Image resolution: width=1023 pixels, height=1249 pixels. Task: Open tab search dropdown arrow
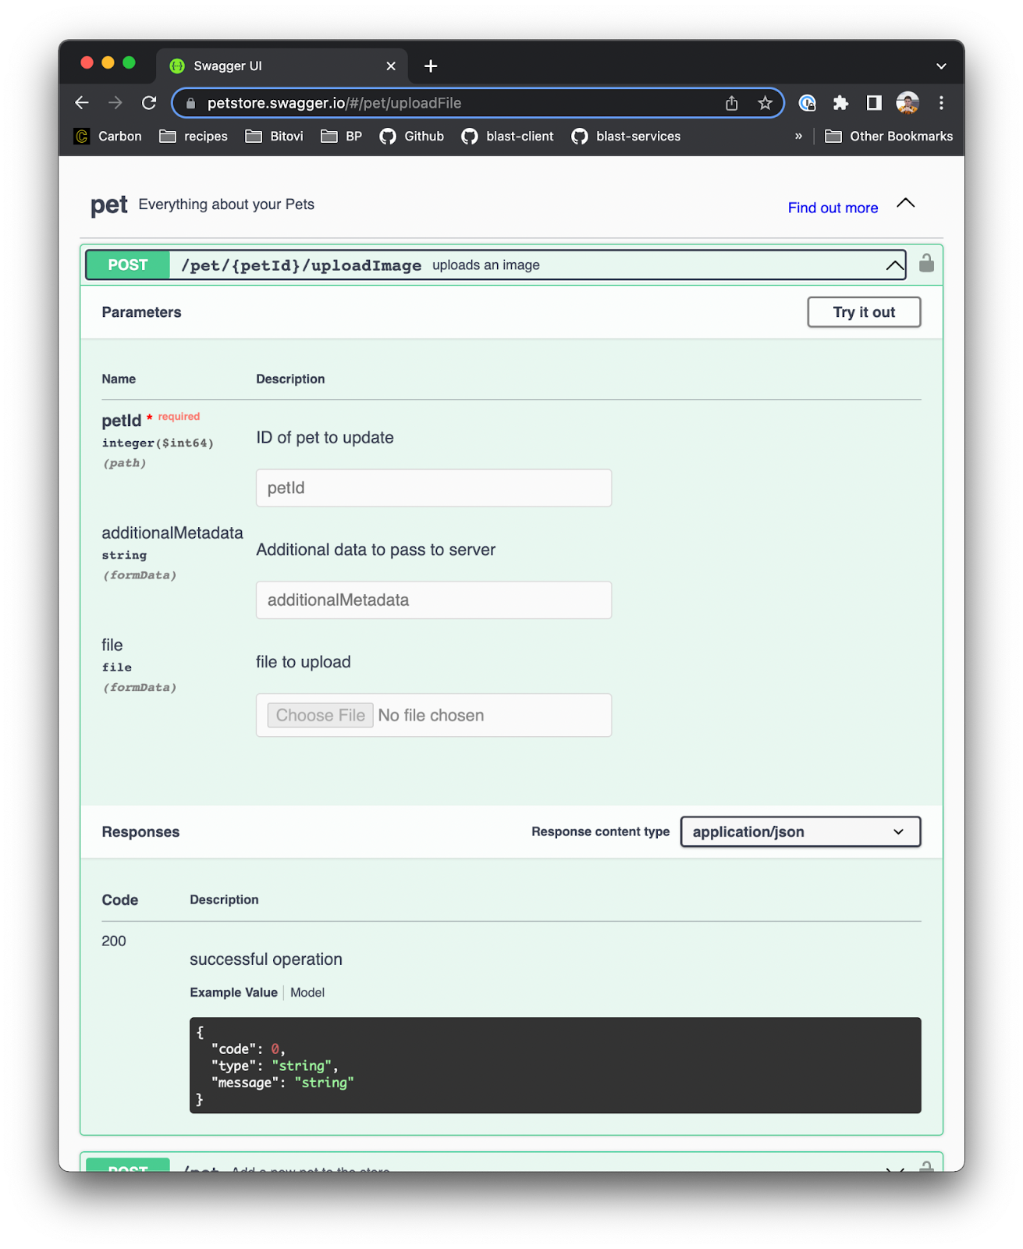(x=941, y=66)
